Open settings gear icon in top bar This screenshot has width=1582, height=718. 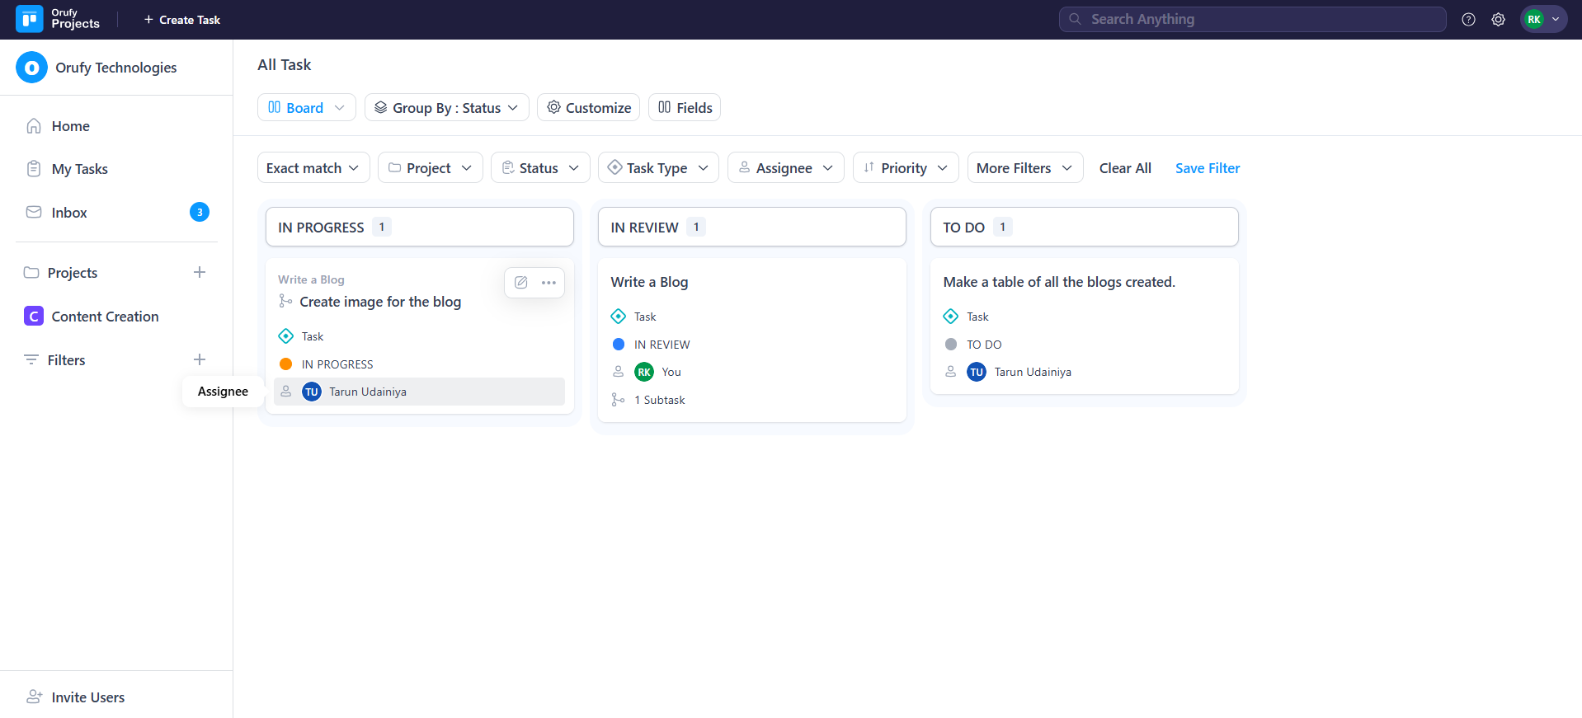pyautogui.click(x=1498, y=20)
